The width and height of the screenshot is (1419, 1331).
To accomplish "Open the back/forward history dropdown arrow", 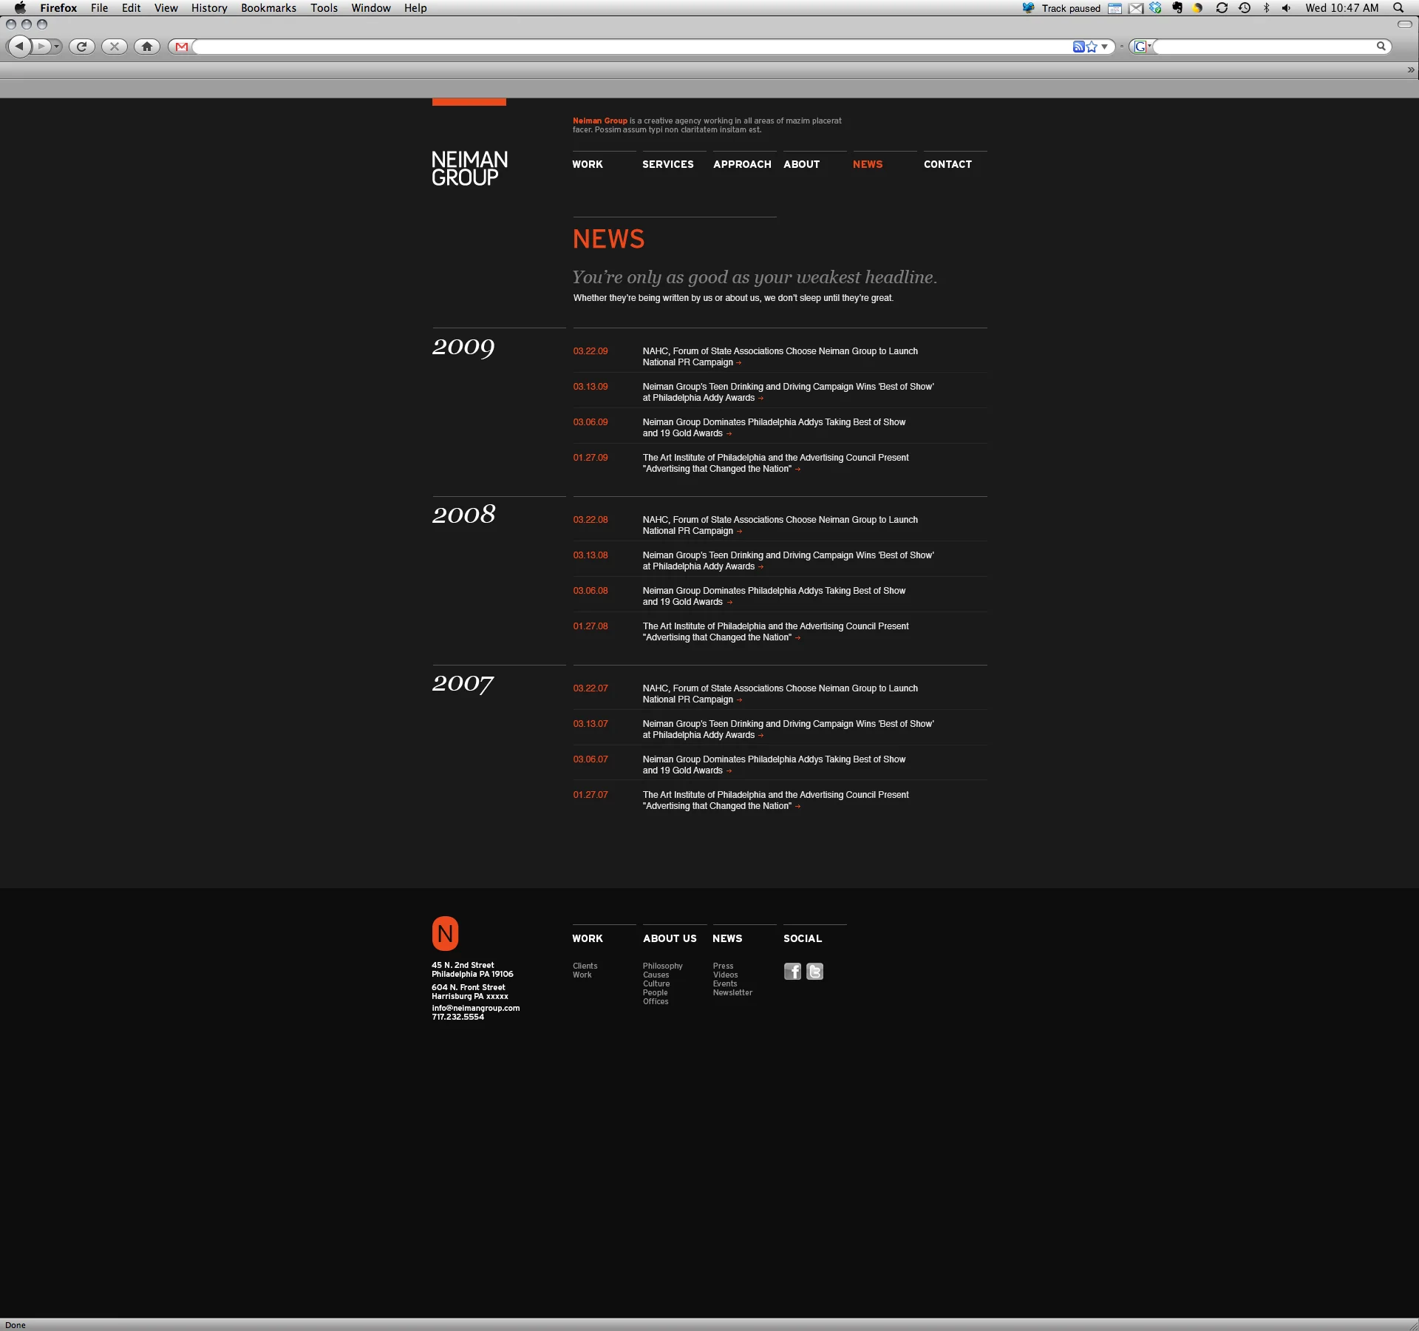I will click(x=57, y=47).
